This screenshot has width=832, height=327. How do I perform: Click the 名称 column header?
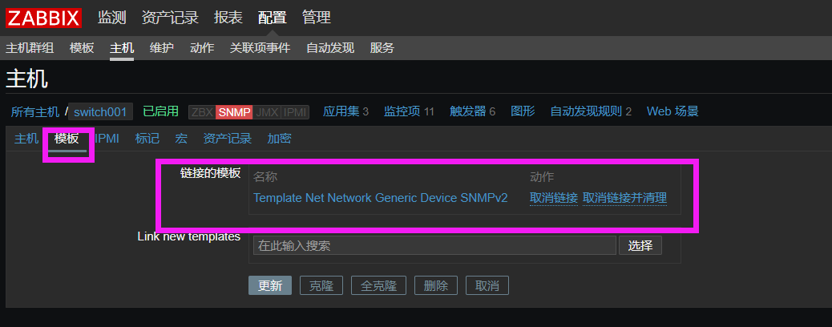point(265,177)
